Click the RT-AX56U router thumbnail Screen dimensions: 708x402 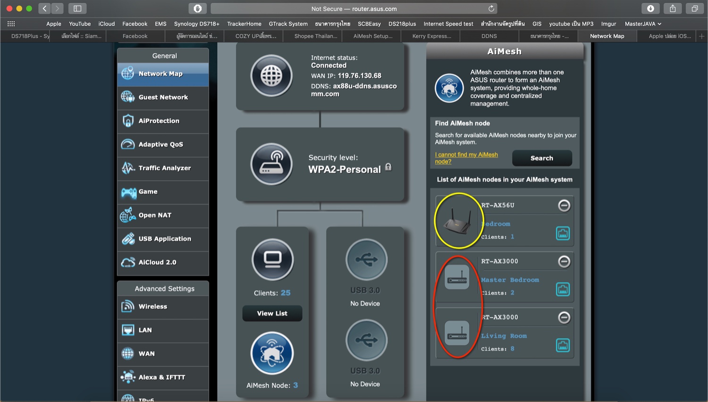[x=458, y=221]
